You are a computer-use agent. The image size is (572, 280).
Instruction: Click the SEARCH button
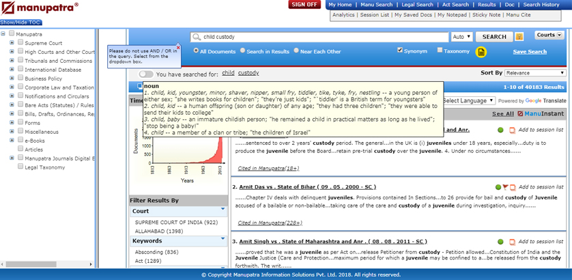tap(494, 37)
